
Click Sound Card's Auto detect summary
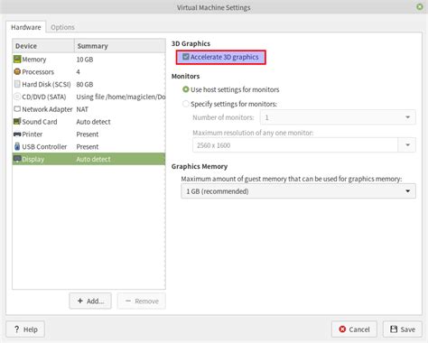(x=93, y=122)
